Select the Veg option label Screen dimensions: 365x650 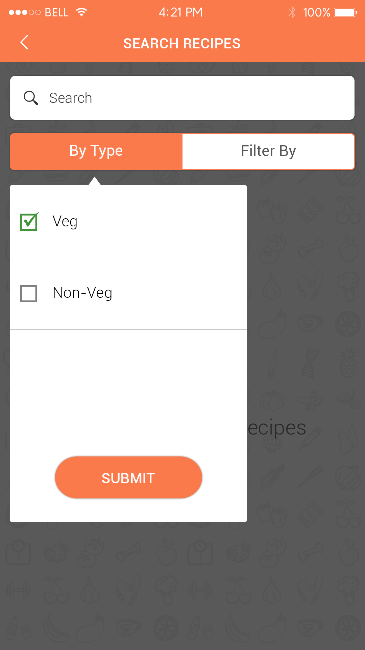coord(65,222)
